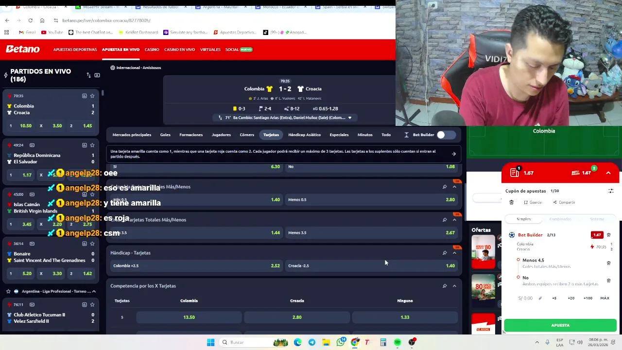
Task: Open bet slip settings sliders icon
Action: click(611, 191)
